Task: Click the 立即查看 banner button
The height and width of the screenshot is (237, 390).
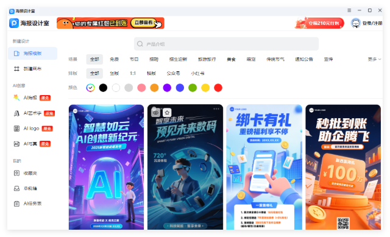Action: 144,23
